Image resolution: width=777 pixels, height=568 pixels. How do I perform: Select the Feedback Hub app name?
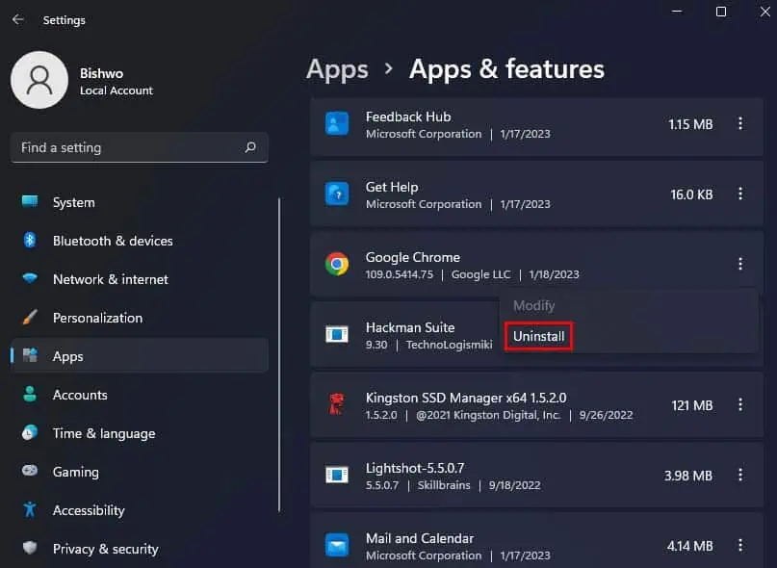(408, 116)
